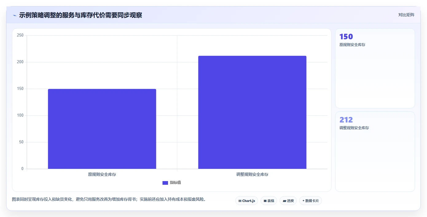Click 原规则安全库存 caption in stat card
Image resolution: width=427 pixels, height=217 pixels.
[352, 45]
